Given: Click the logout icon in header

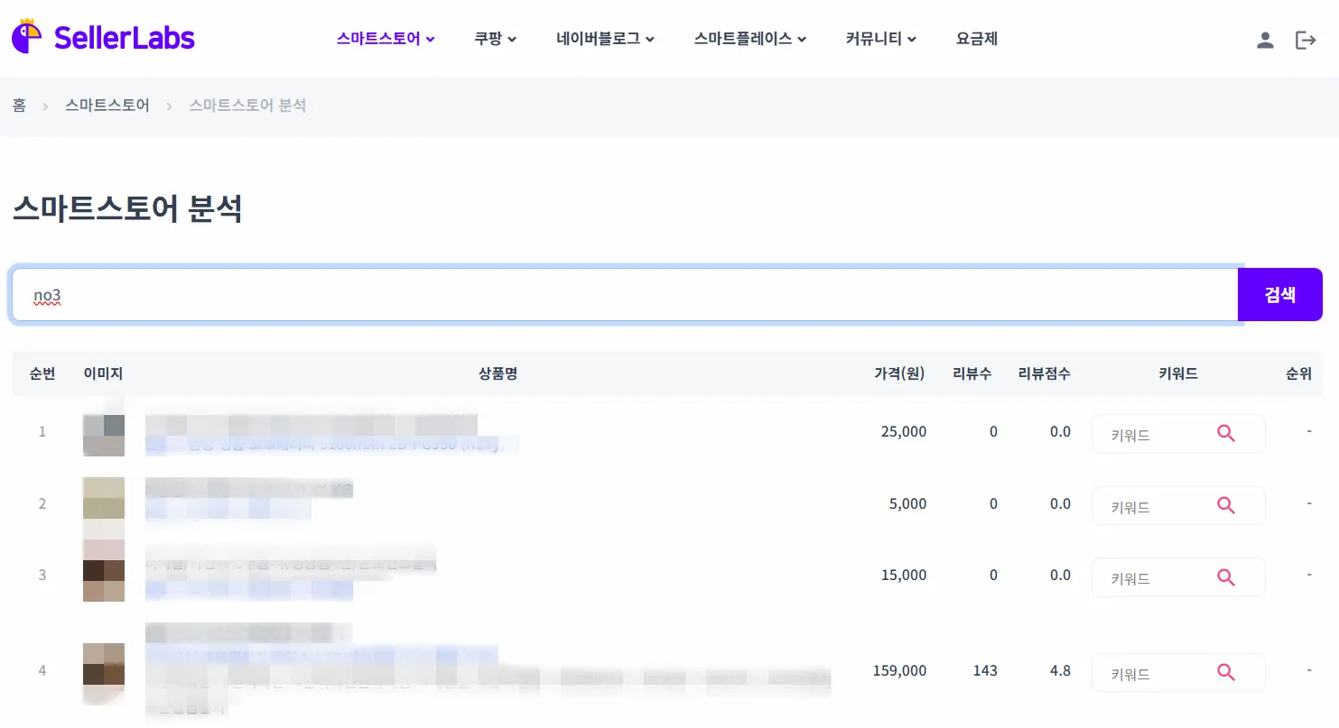Looking at the screenshot, I should pos(1306,40).
